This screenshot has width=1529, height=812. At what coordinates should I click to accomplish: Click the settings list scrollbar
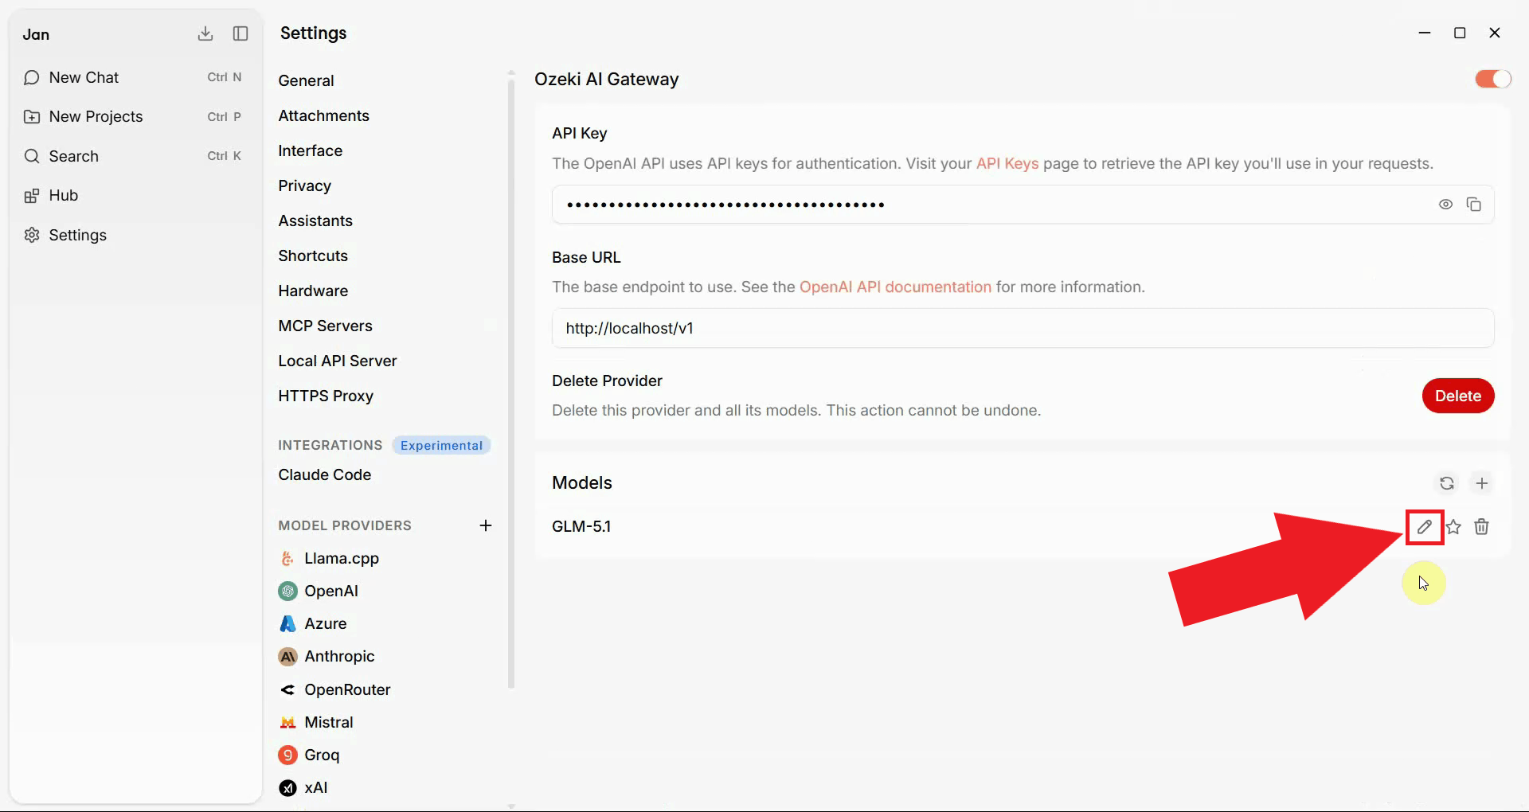pos(511,382)
